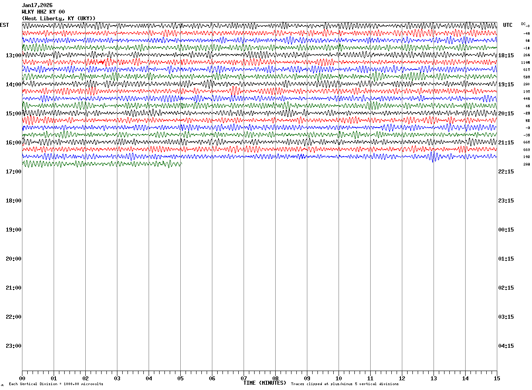Select the '23:00' EST hour label
Viewport: 532px width, 390px height.
(x=14, y=346)
